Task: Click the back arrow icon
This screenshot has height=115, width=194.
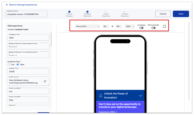Action: (7, 5)
